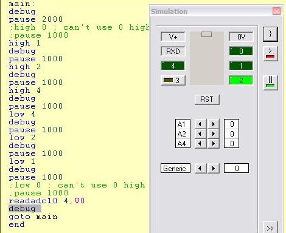Image resolution: width=286 pixels, height=233 pixels.
Task: Click the V+ pin label
Action: pos(173,36)
